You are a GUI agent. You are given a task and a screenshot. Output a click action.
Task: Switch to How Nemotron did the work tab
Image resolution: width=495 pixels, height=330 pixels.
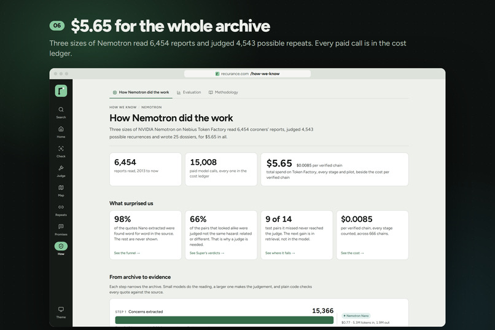click(x=141, y=92)
